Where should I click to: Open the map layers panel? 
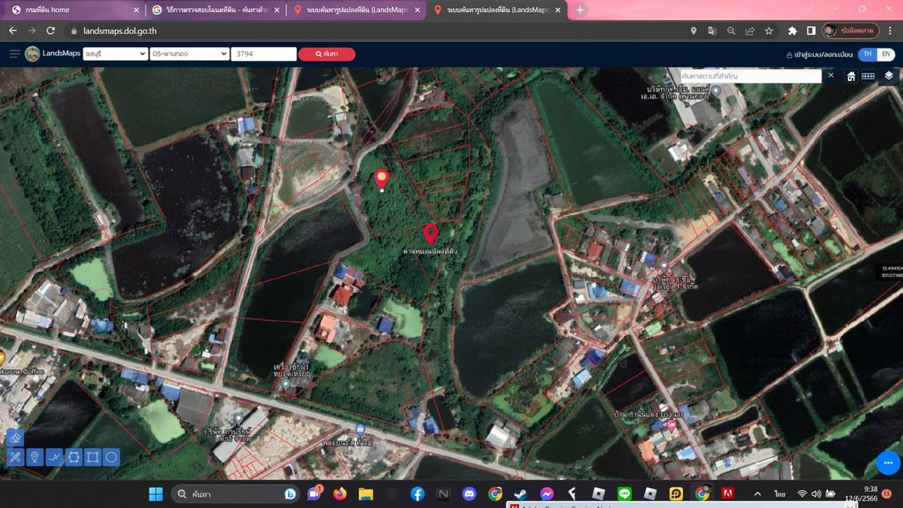coord(889,76)
